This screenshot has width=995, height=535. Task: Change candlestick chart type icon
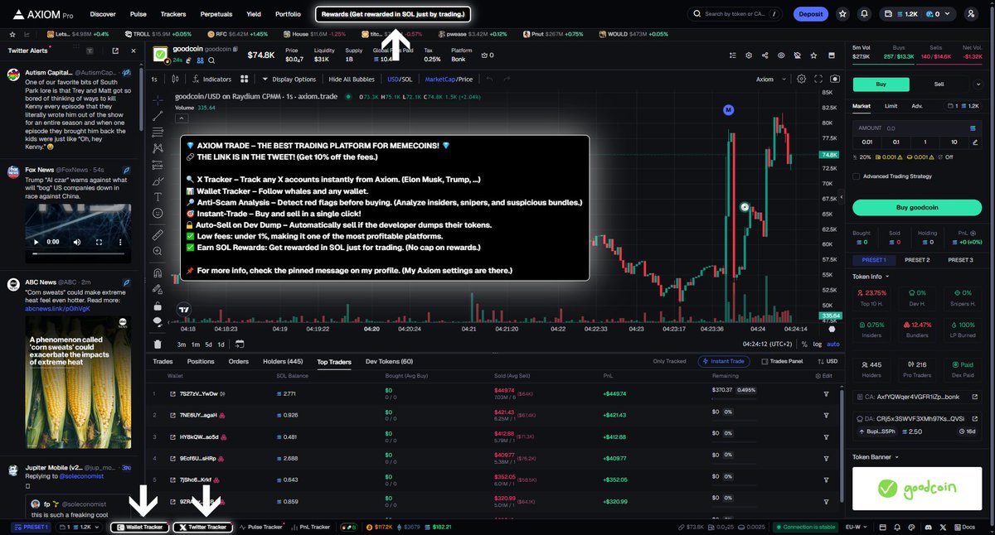pyautogui.click(x=176, y=80)
